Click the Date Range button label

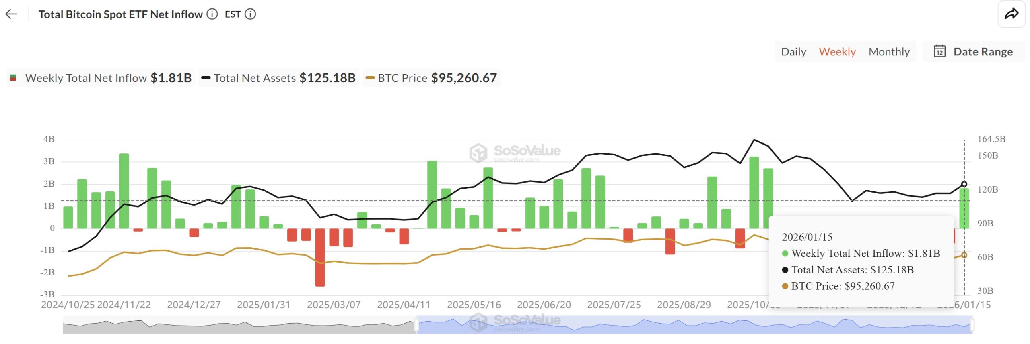[983, 51]
